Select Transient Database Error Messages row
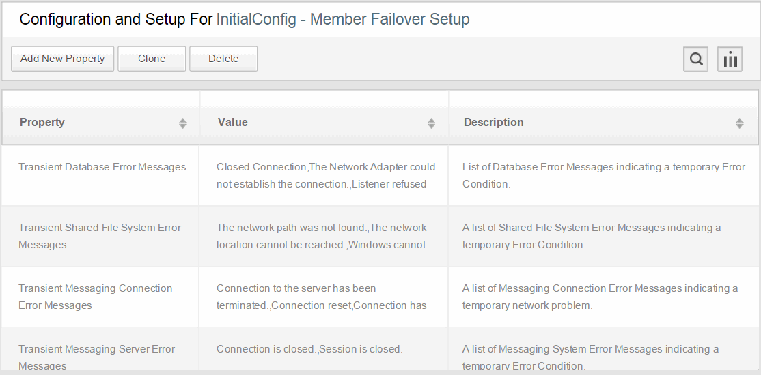This screenshot has height=375, width=761. (380, 175)
